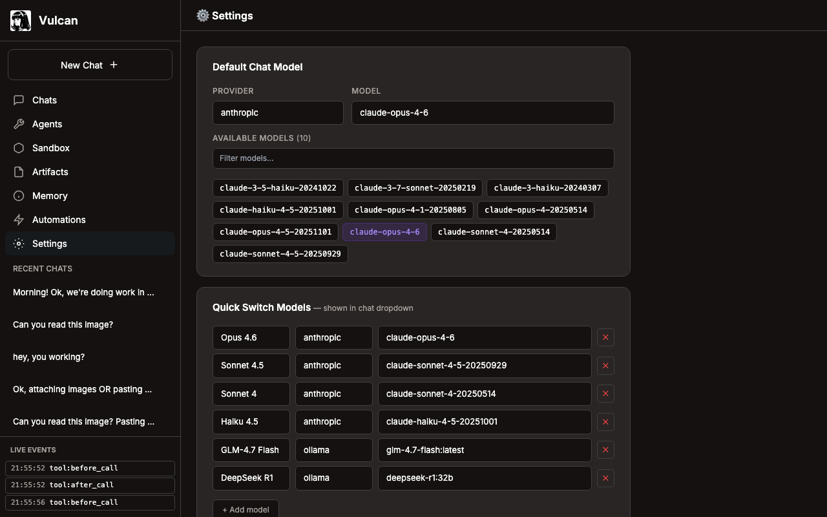Screen dimensions: 827x517
Task: Click the Artifacts file icon
Action: click(19, 172)
